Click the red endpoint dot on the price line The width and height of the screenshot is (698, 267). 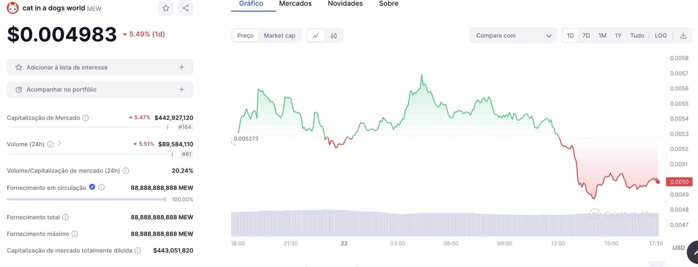[x=658, y=182]
